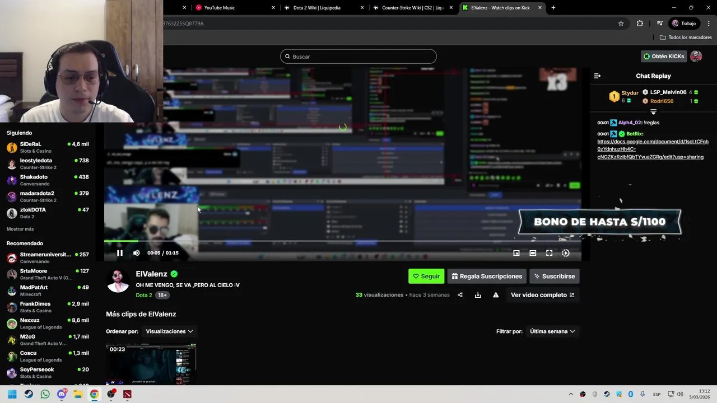This screenshot has width=717, height=403.
Task: Enter fullscreen video mode
Action: (x=550, y=253)
